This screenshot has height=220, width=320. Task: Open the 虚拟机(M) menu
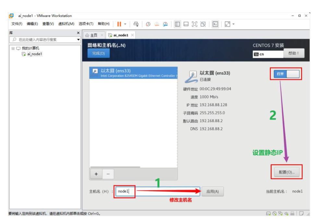point(66,24)
